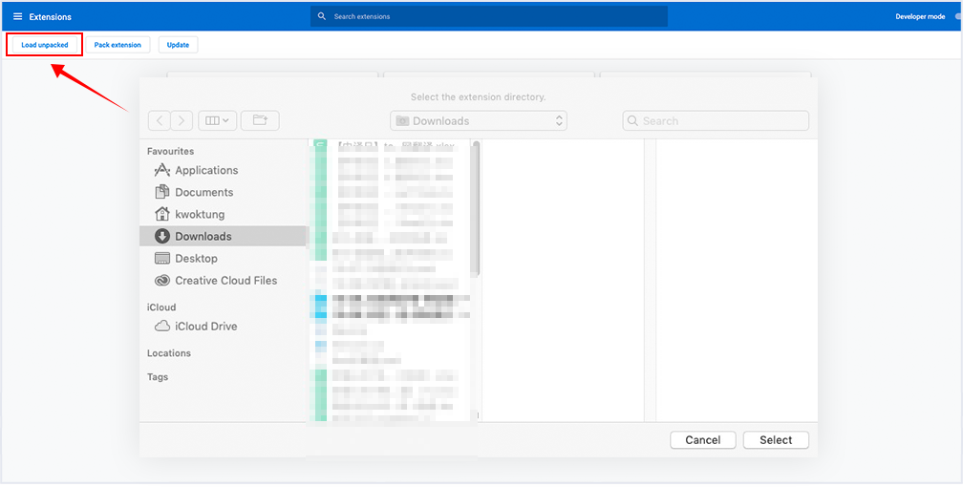Focus the Search extensions field

(x=489, y=16)
